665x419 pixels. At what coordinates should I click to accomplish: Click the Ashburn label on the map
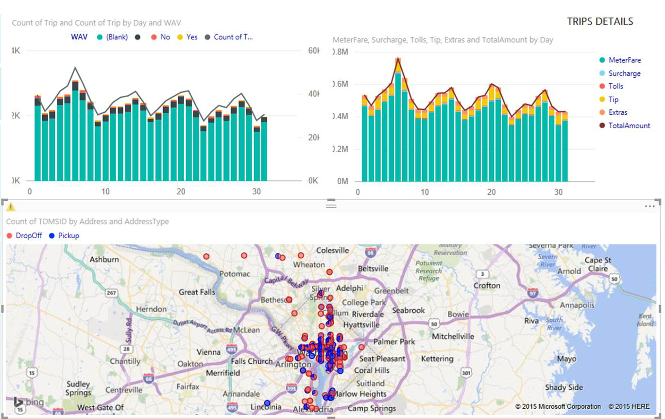point(104,260)
